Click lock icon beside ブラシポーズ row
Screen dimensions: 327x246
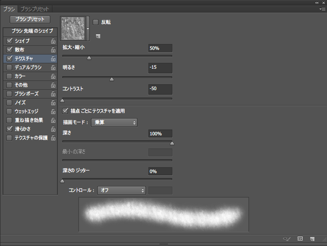click(x=53, y=94)
